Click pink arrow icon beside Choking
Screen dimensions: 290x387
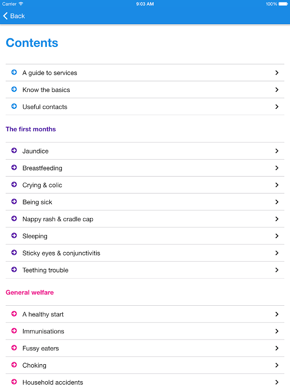14,365
